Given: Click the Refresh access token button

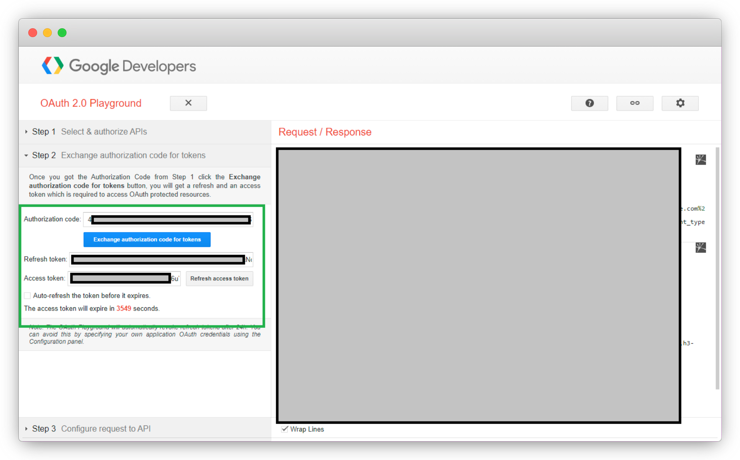Looking at the screenshot, I should click(219, 278).
